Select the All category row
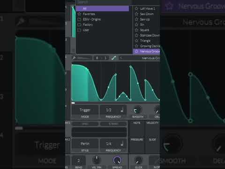Screen dimensions: 225x169 tap(103, 8)
